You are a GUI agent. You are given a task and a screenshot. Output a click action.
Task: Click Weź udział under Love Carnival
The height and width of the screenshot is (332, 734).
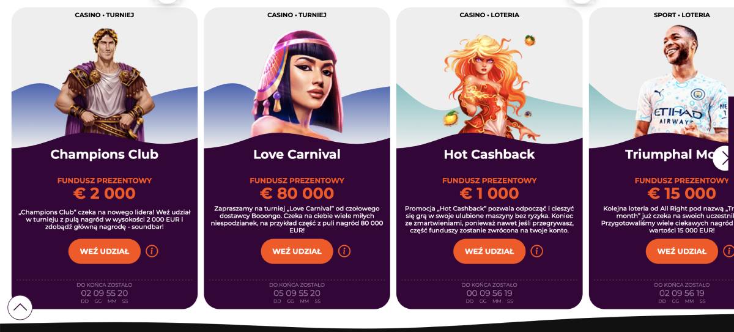click(297, 251)
